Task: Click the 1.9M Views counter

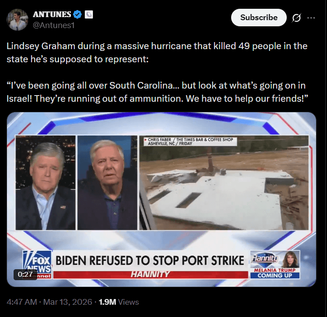Action: tap(119, 302)
